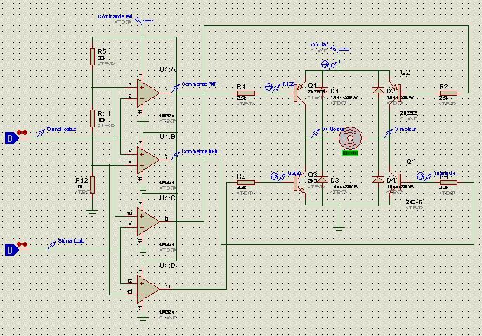
Task: Toggle the logic state input beside Signal Logic
Action: click(12, 250)
